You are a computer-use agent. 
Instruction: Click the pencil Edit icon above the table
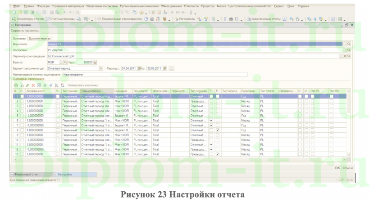pos(27,85)
